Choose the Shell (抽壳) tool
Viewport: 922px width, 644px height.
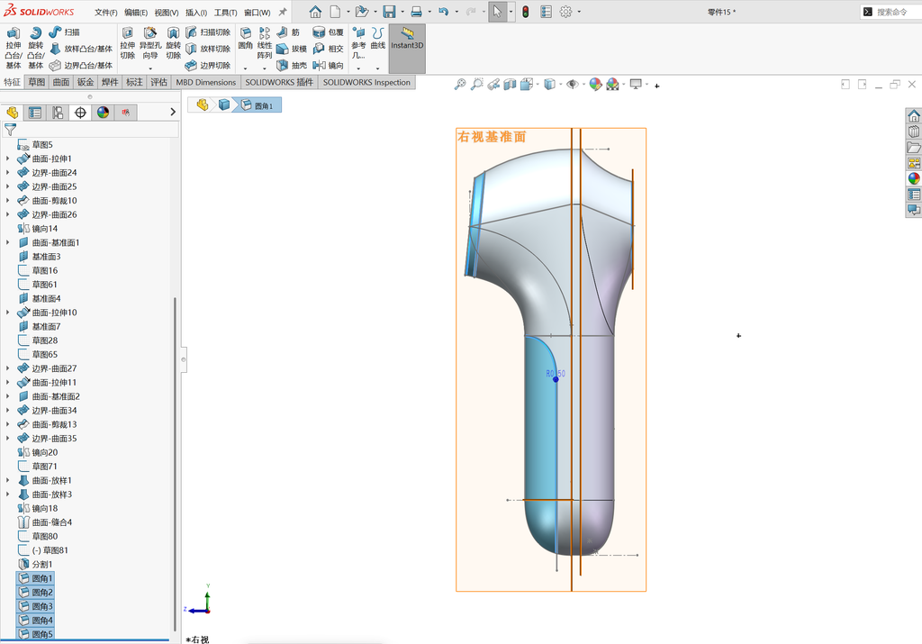pos(292,65)
